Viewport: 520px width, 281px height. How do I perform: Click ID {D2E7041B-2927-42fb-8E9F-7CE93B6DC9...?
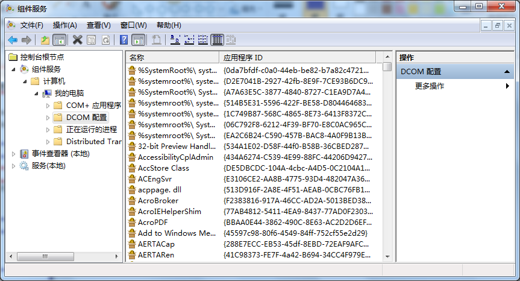click(x=298, y=81)
